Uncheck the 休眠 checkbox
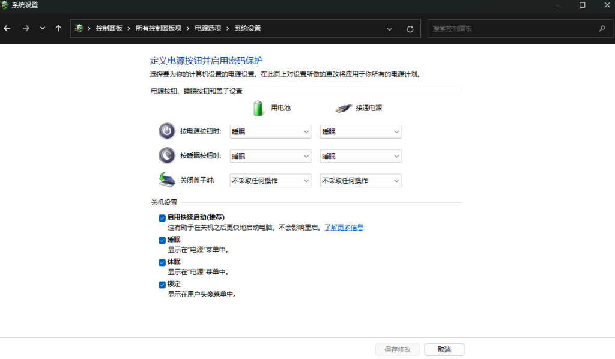 (162, 262)
